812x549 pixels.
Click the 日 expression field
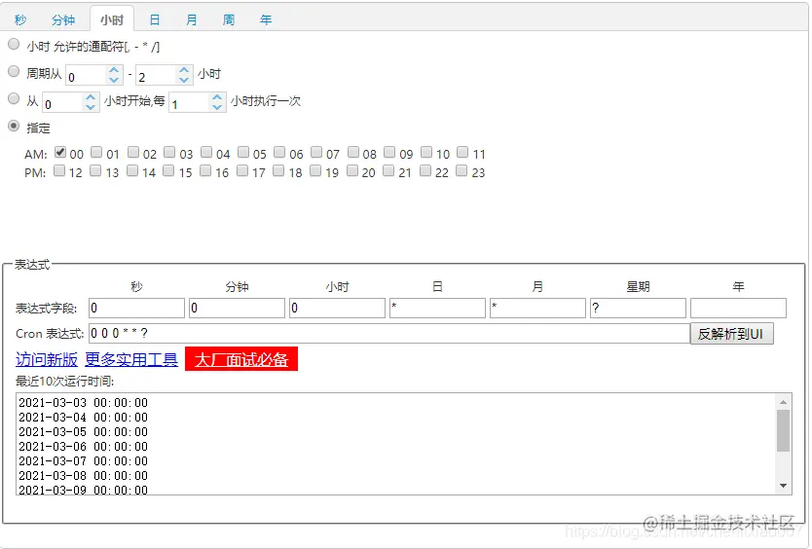click(437, 308)
